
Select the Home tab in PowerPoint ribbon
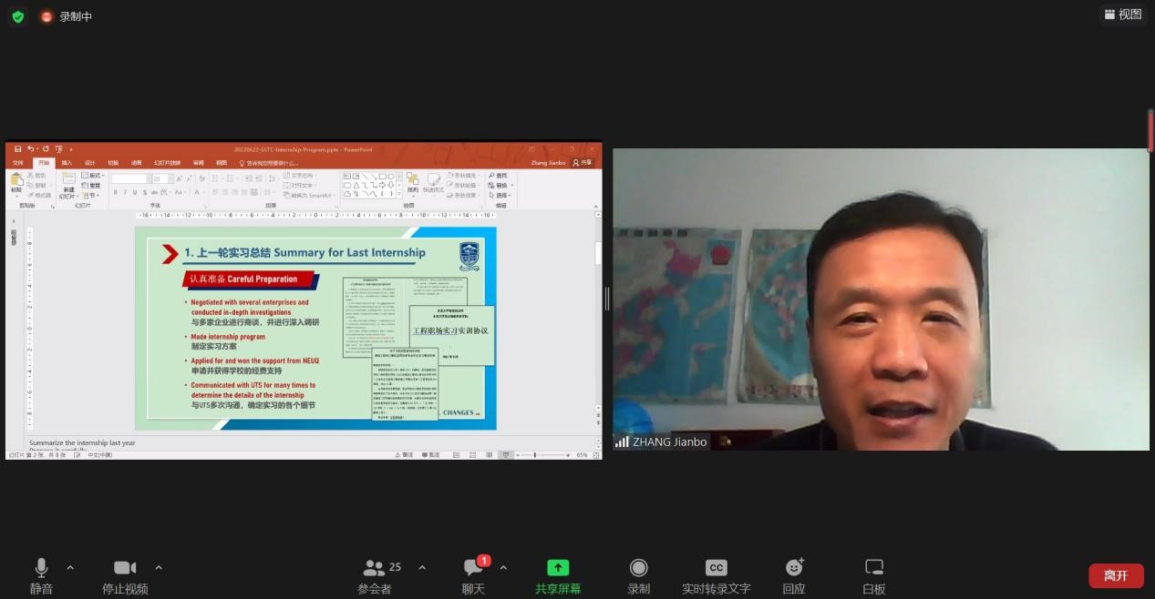pyautogui.click(x=44, y=163)
